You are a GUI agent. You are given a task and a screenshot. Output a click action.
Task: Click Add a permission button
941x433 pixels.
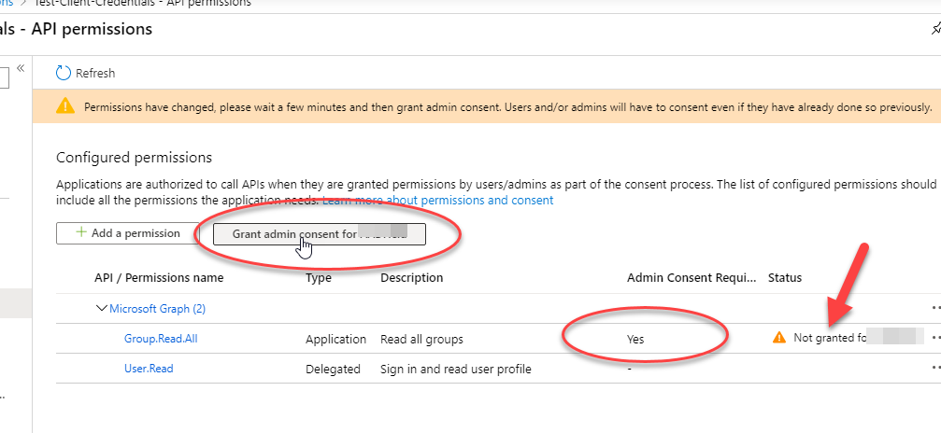128,233
